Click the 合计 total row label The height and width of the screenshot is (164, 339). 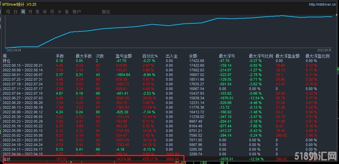(x=6, y=159)
